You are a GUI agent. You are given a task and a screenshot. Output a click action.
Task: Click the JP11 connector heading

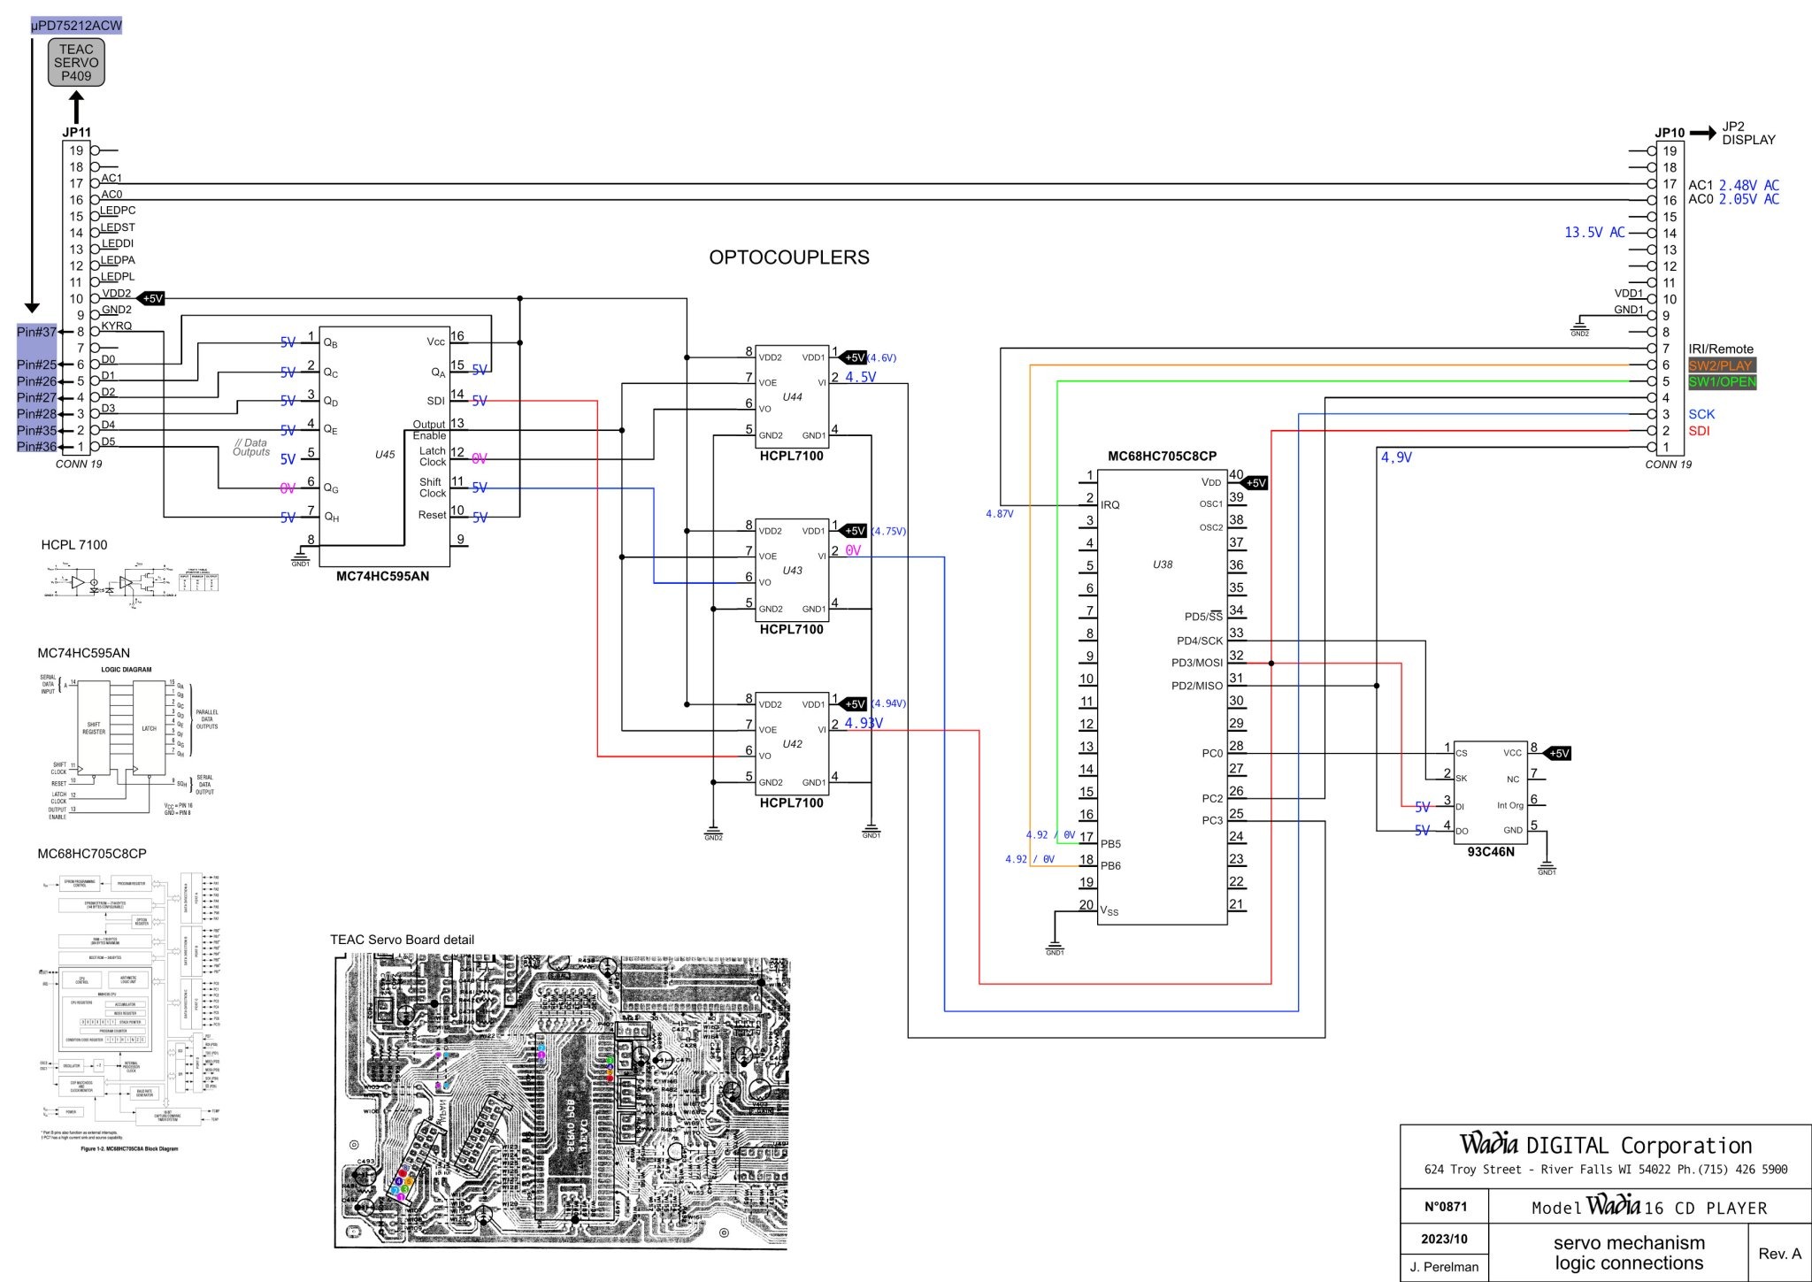(76, 133)
